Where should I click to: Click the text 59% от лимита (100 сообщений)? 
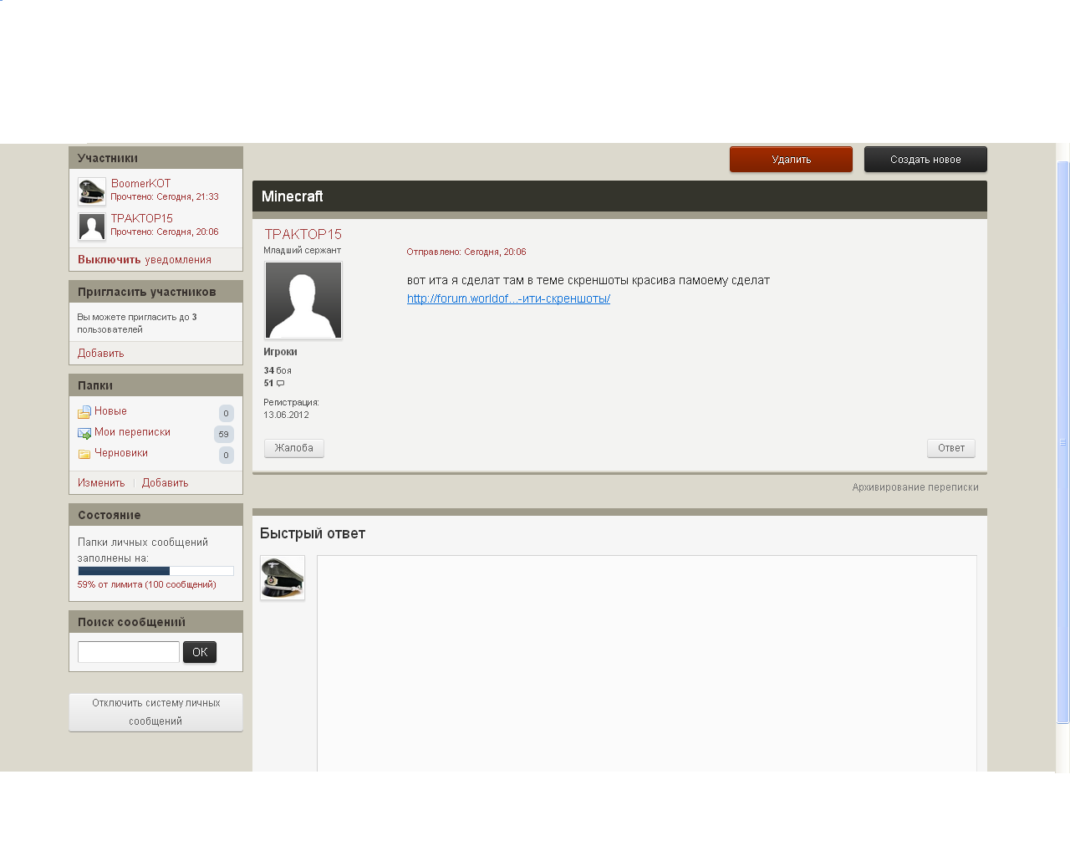[146, 584]
